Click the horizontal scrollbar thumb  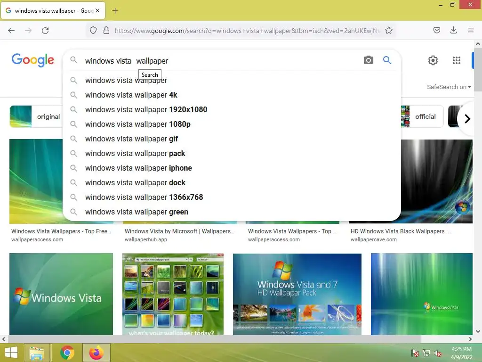[214, 339]
